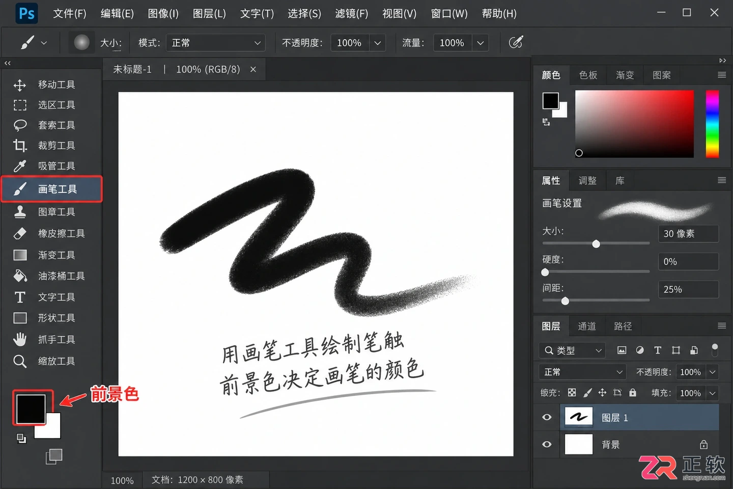Select the Zoom tool (缩放工具)
The image size is (733, 489).
51,361
